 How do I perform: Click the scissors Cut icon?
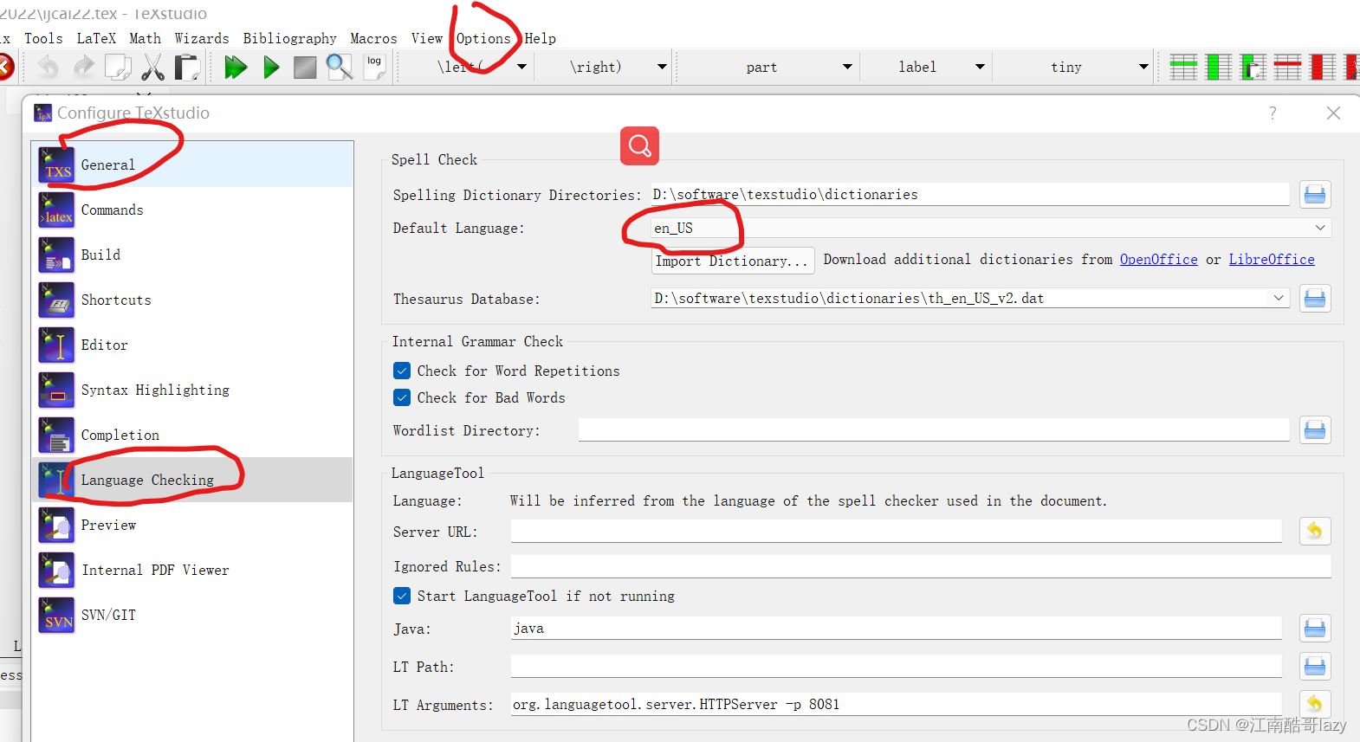[x=152, y=67]
